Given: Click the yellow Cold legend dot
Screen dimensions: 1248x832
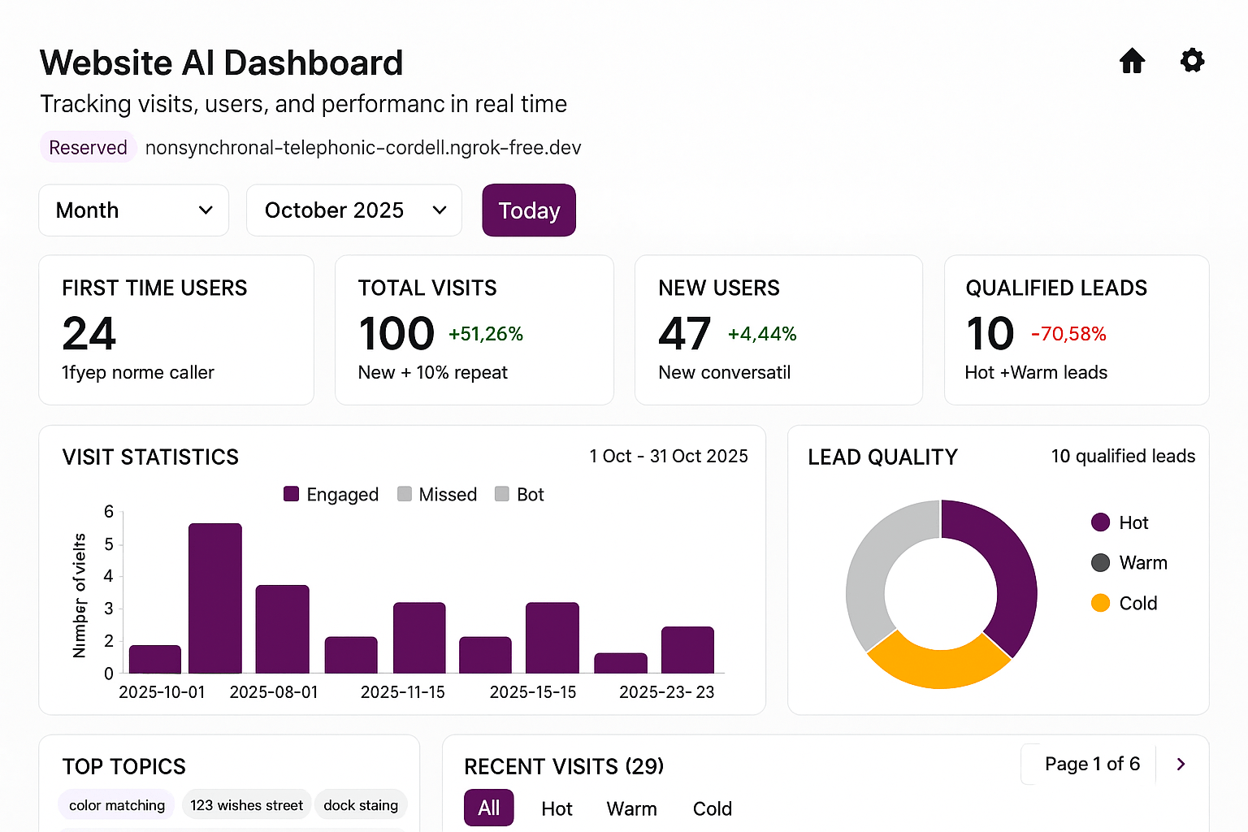Looking at the screenshot, I should (x=1099, y=603).
